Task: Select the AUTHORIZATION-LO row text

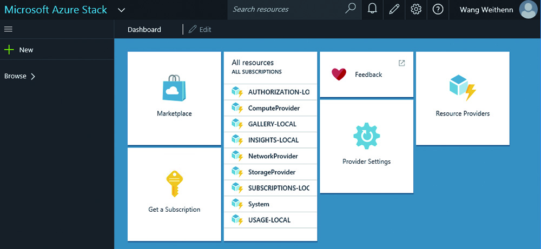Action: click(279, 92)
